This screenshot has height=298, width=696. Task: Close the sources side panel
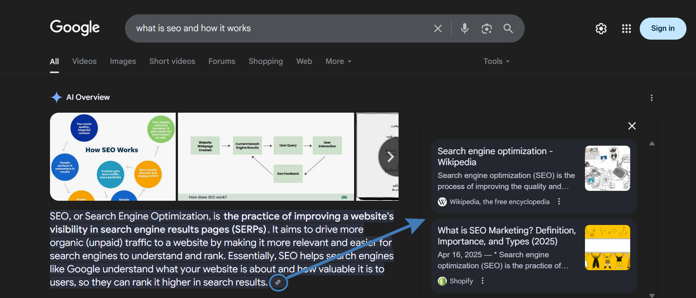[632, 126]
